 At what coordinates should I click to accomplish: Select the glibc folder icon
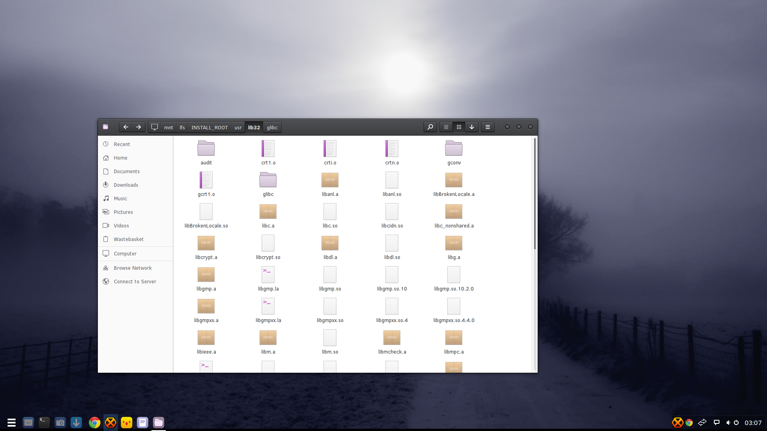coord(268,180)
